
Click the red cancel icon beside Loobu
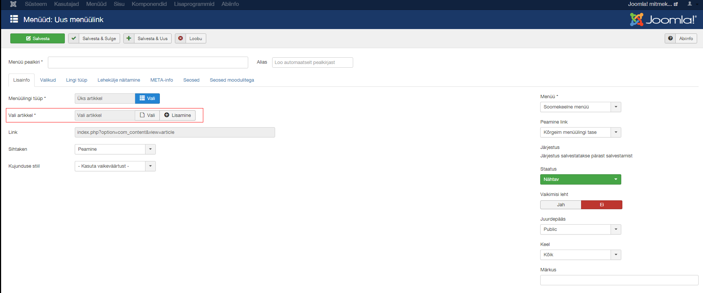[x=180, y=39]
